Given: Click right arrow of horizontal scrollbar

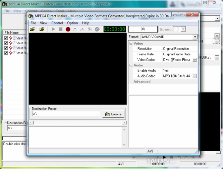Looking at the screenshot, I should click(x=124, y=122).
